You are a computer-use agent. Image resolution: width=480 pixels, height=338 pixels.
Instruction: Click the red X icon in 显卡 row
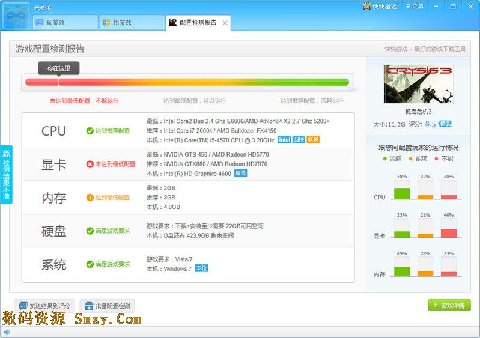click(90, 164)
